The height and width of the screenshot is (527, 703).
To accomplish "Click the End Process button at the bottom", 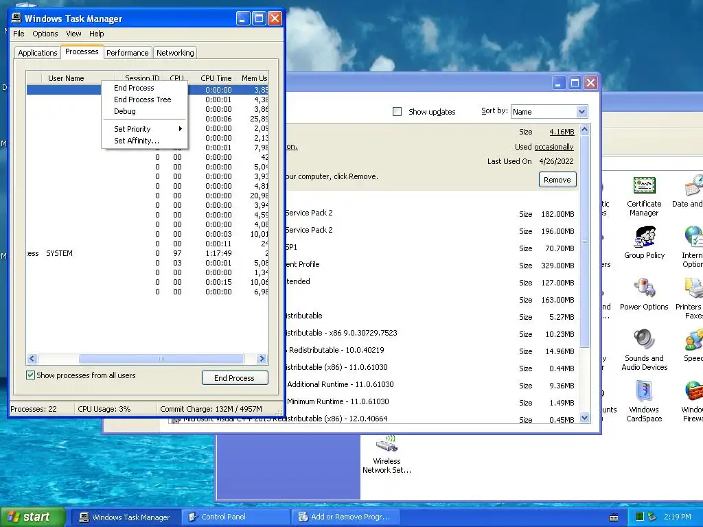I will click(x=235, y=378).
